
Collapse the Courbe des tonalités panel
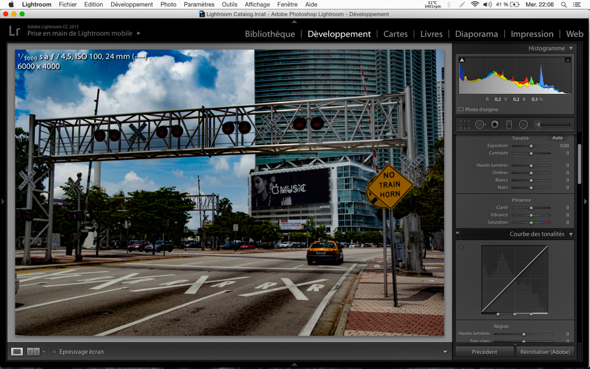pos(570,235)
